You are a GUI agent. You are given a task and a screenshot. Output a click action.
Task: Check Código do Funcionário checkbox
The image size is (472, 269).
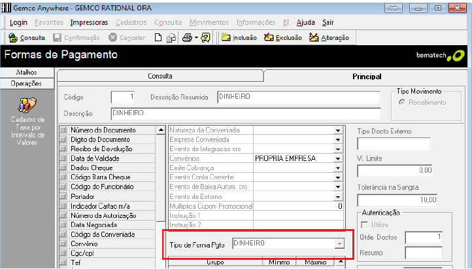(x=63, y=187)
